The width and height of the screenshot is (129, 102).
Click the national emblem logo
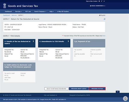point(5,6)
